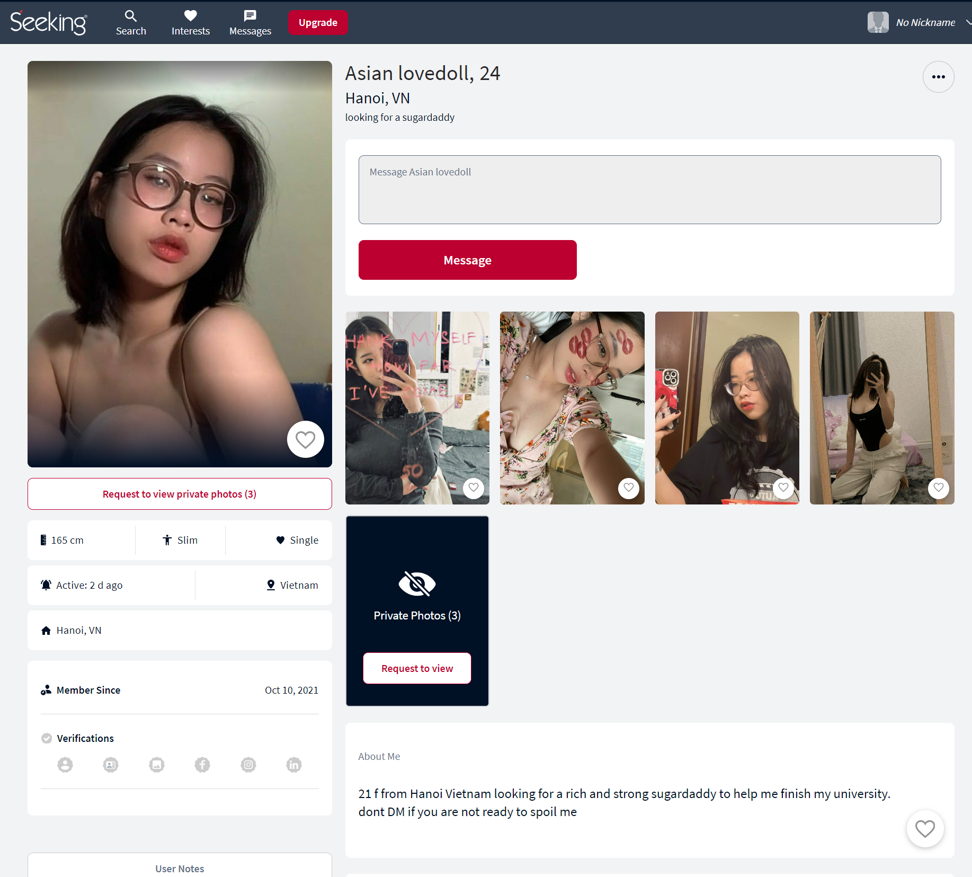Click the floating heart favorite button
This screenshot has height=877, width=972.
point(925,829)
